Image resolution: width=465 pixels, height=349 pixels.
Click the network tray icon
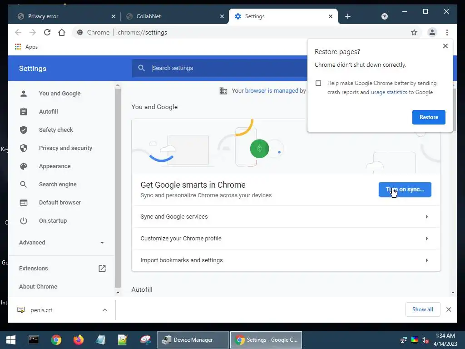click(403, 340)
